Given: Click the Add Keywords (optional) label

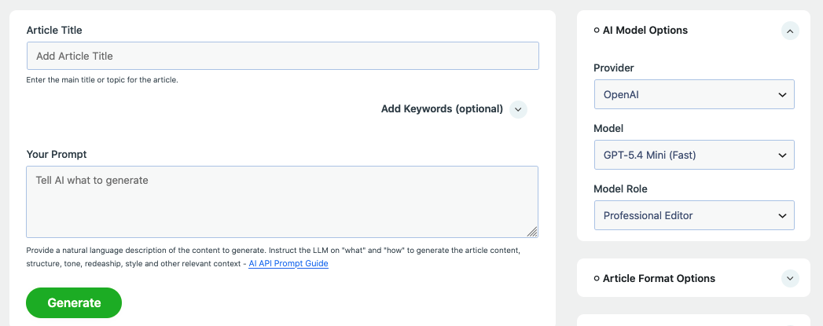Looking at the screenshot, I should 442,109.
